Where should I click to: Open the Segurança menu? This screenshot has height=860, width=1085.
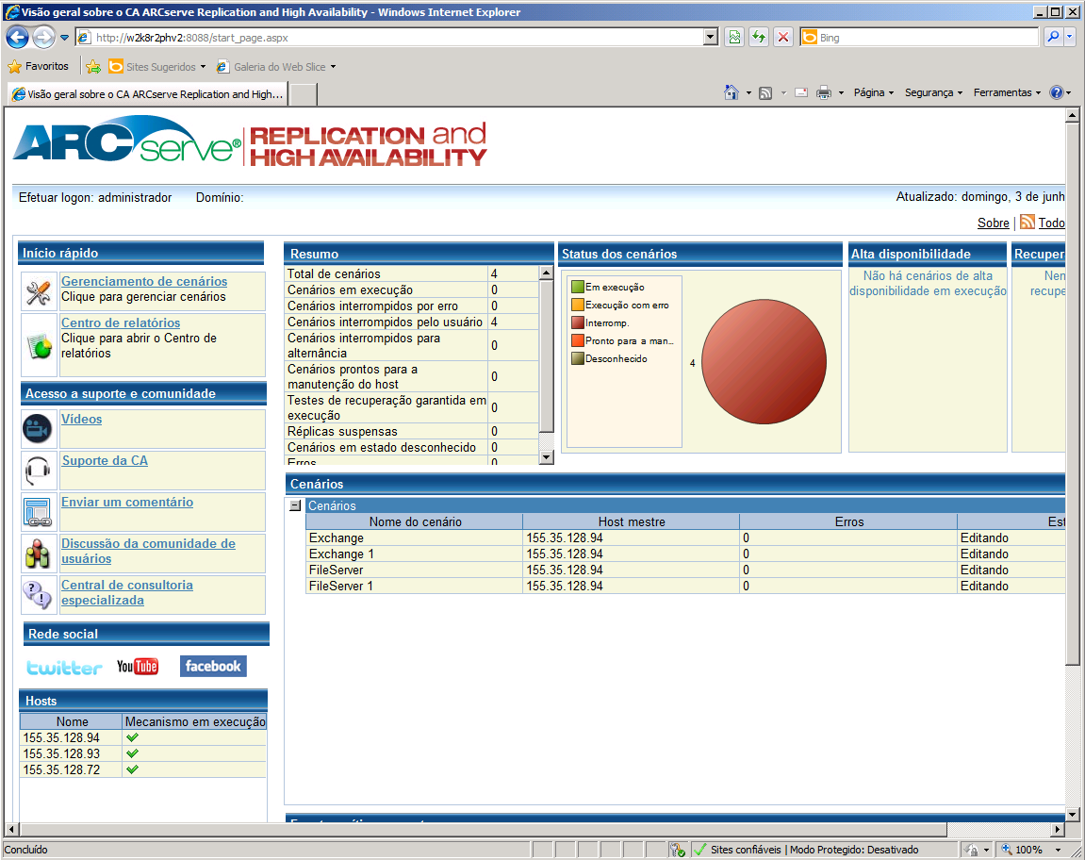click(933, 92)
